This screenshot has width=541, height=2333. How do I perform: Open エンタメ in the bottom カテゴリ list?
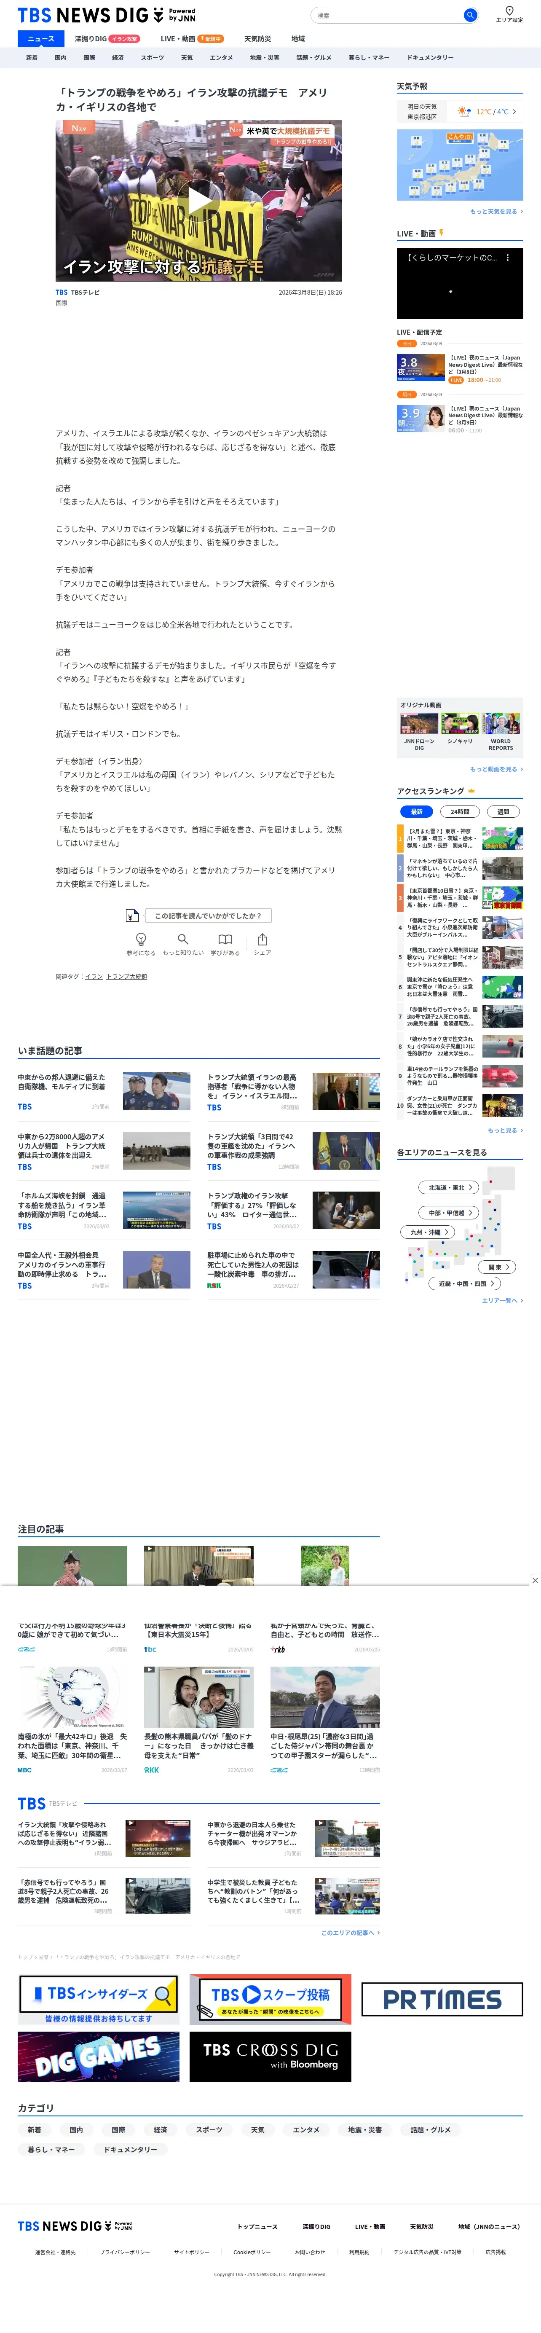[x=307, y=2129]
